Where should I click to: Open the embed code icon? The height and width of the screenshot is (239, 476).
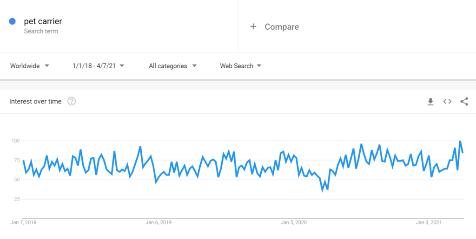coord(447,102)
